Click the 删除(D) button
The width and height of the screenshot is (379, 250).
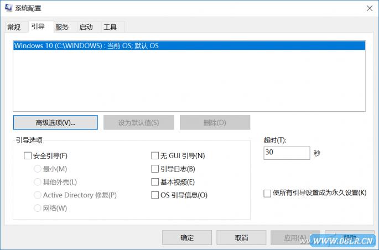tap(215, 122)
